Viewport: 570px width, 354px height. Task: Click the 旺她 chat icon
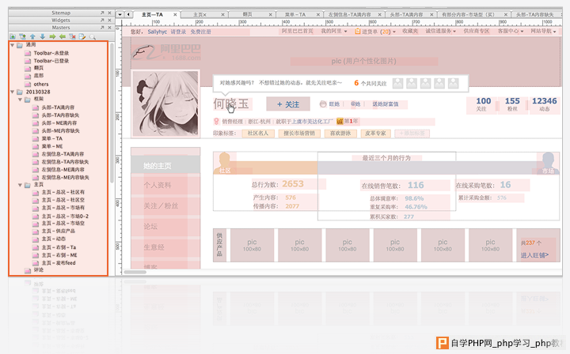(323, 104)
